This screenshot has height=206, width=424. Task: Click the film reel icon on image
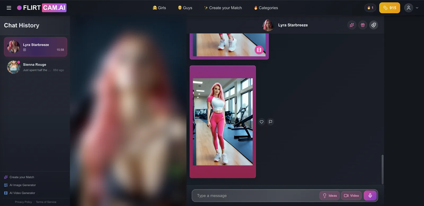259,50
